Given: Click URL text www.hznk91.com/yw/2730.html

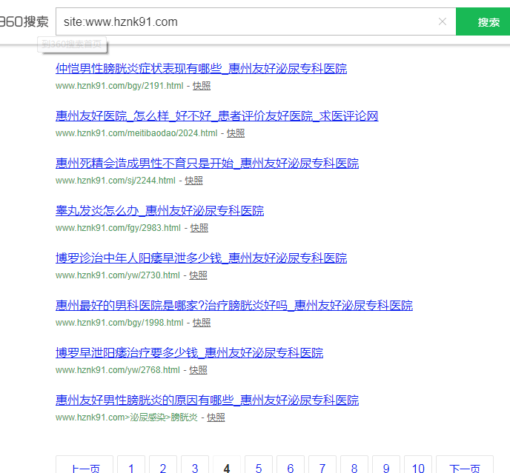Looking at the screenshot, I should point(118,275).
